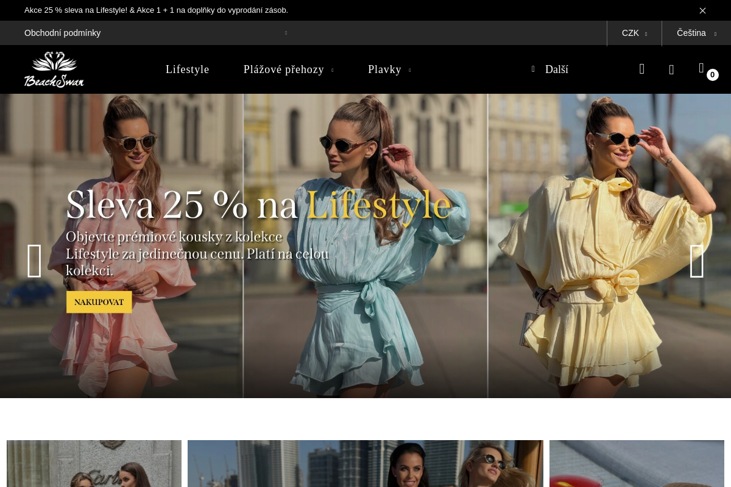731x487 pixels.
Task: Open the Plážové přehozy category
Action: point(284,69)
